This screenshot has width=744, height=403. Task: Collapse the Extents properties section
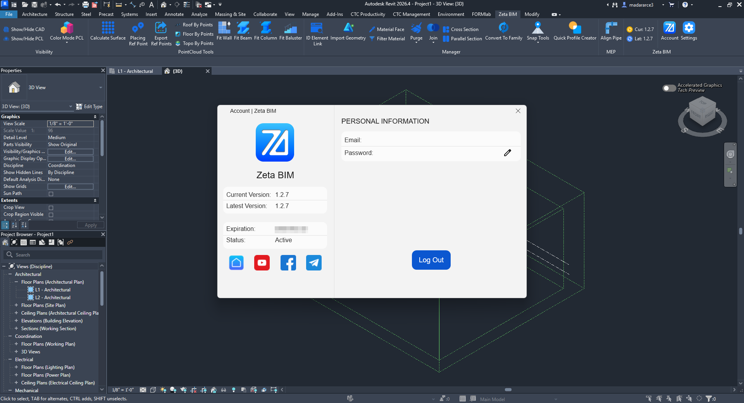click(x=95, y=200)
